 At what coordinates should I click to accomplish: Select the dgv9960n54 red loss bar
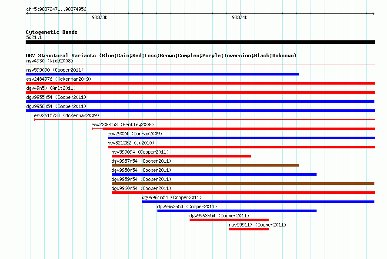pyautogui.click(x=243, y=193)
